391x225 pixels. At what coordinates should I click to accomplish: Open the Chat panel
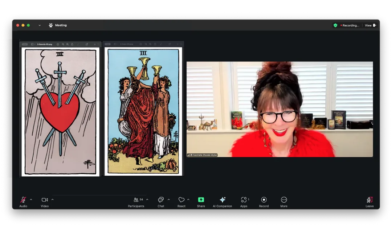pos(161,200)
